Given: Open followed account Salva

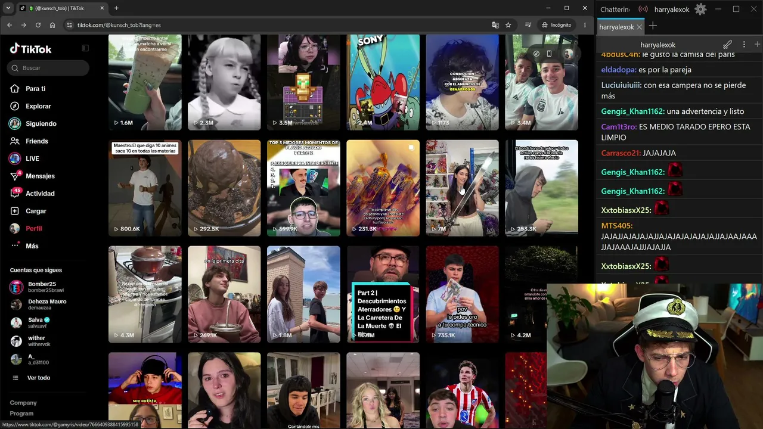Looking at the screenshot, I should (39, 323).
